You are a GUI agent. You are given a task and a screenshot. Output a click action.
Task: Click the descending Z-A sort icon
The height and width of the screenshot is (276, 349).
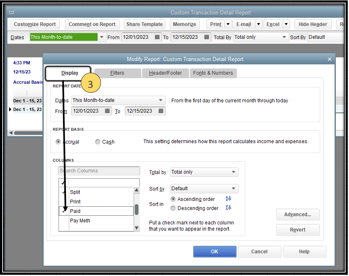point(228,208)
